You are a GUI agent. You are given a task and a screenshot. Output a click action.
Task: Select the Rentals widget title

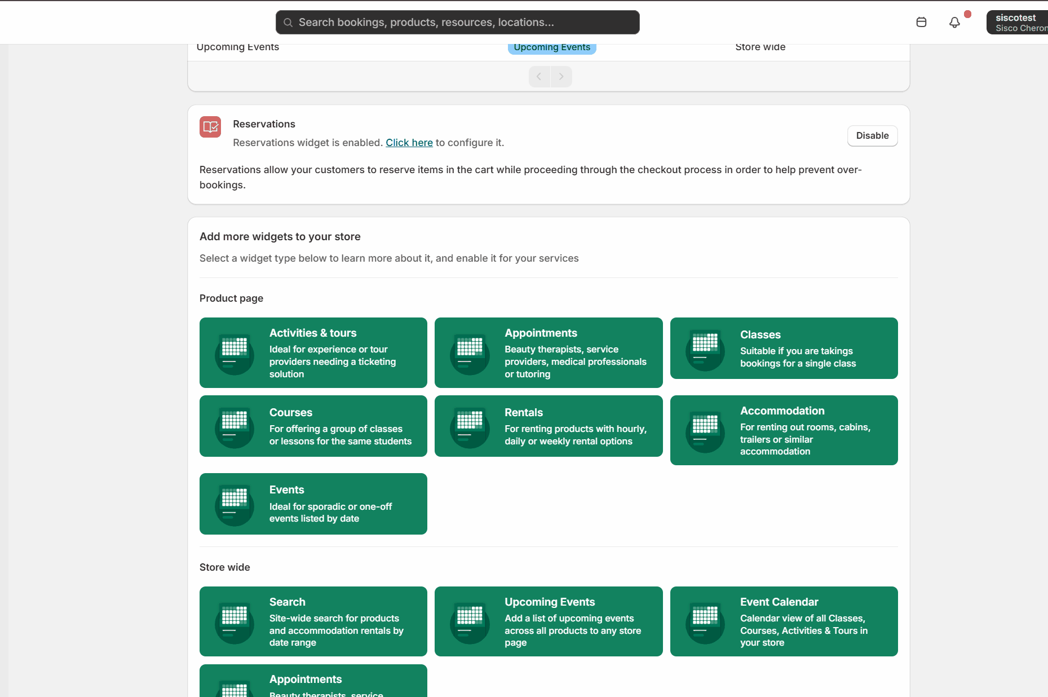[524, 413]
